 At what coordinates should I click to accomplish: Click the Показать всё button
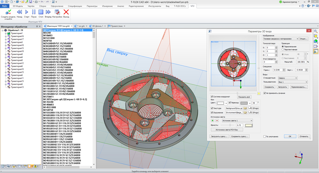(244, 97)
